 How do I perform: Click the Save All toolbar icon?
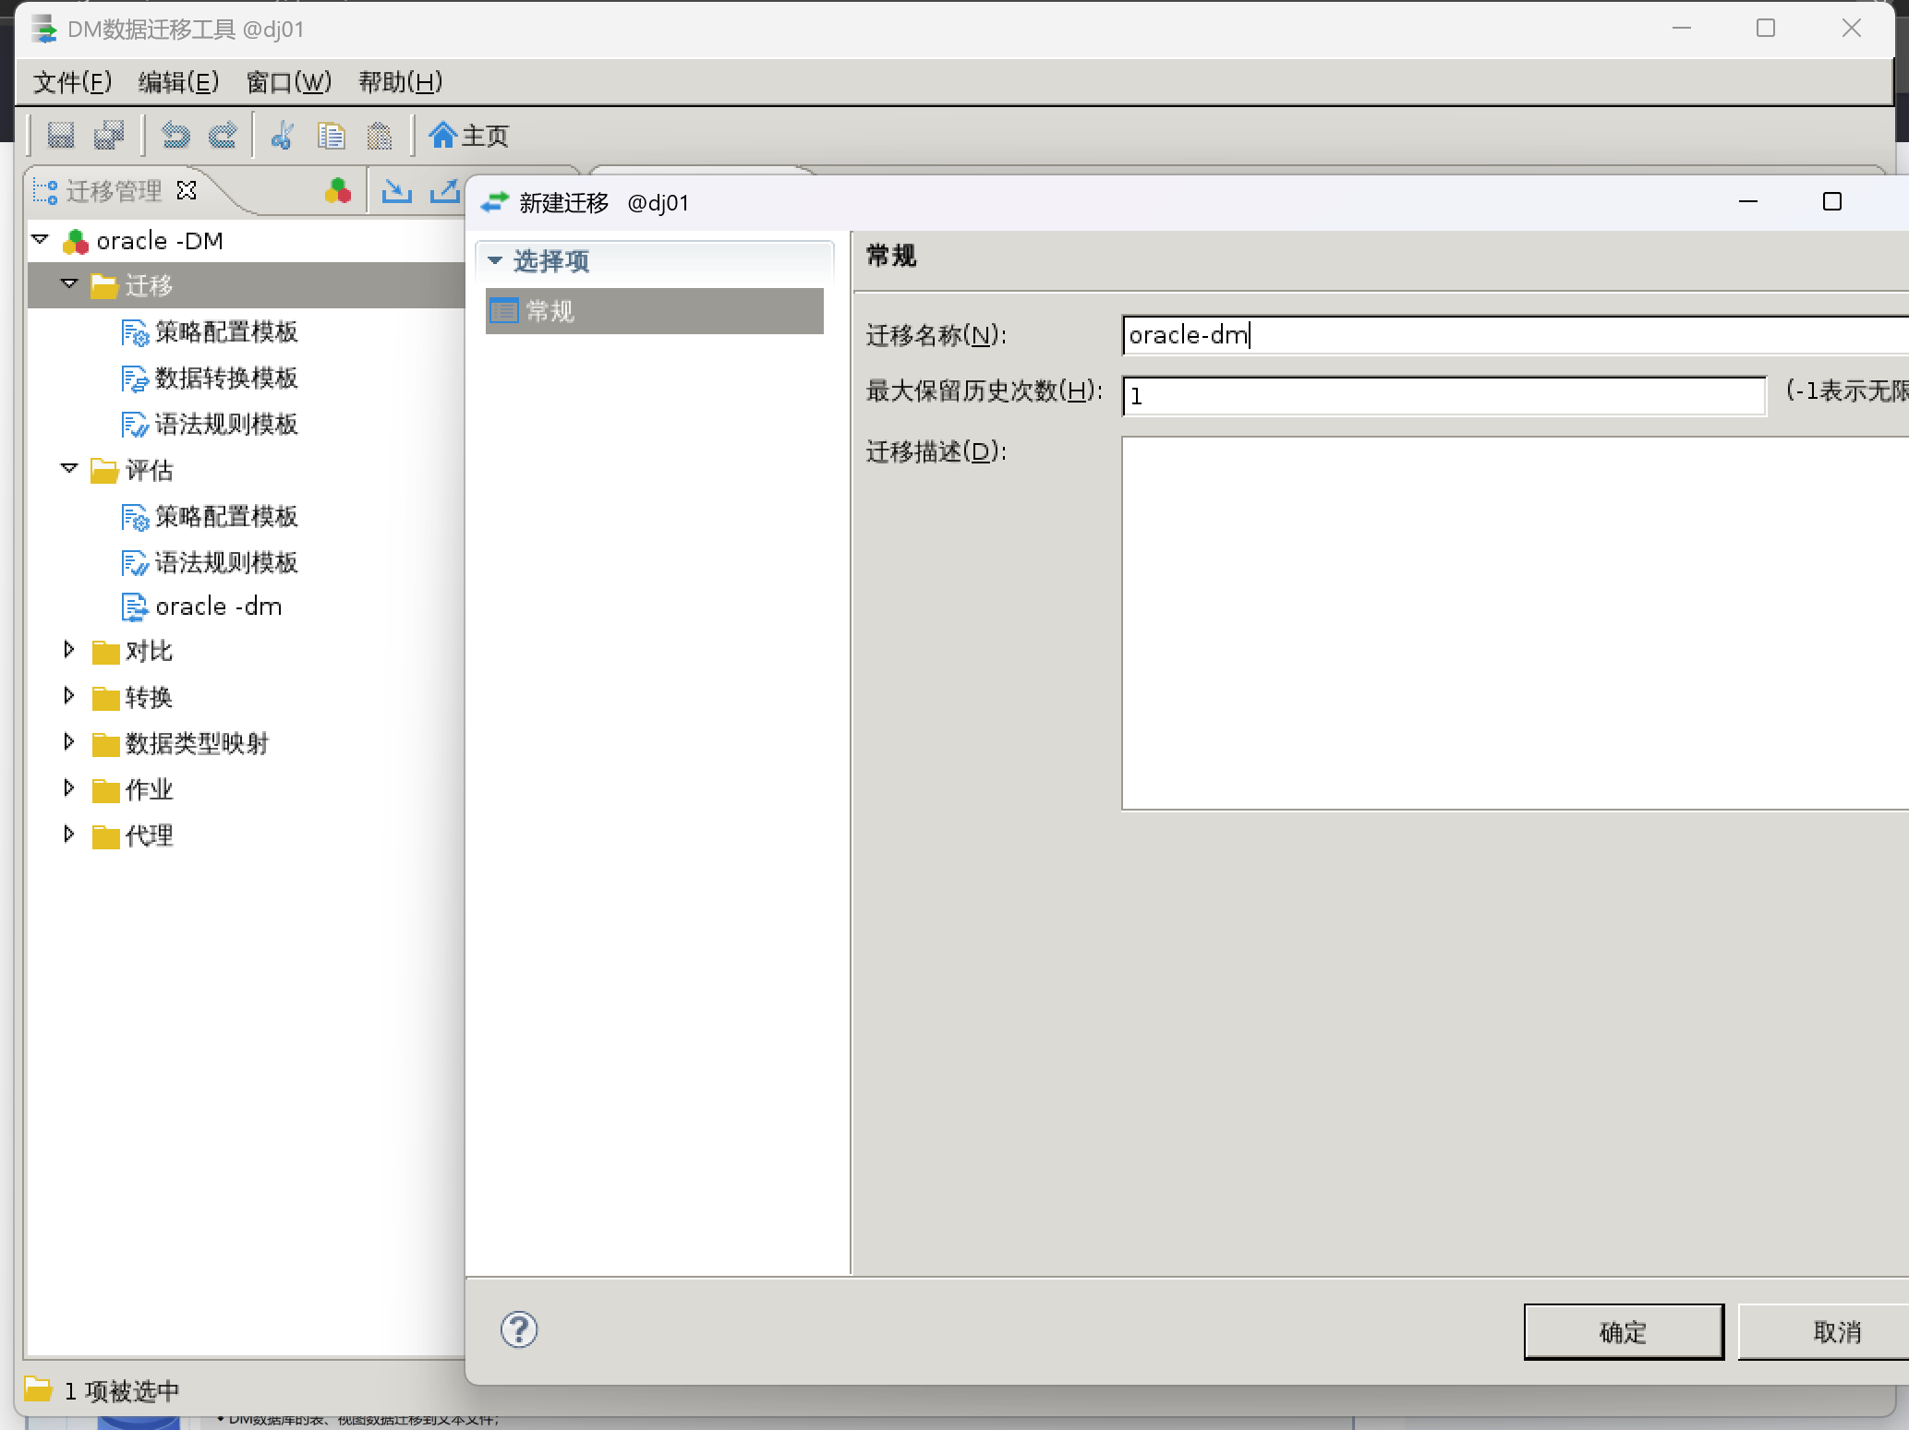click(x=110, y=136)
